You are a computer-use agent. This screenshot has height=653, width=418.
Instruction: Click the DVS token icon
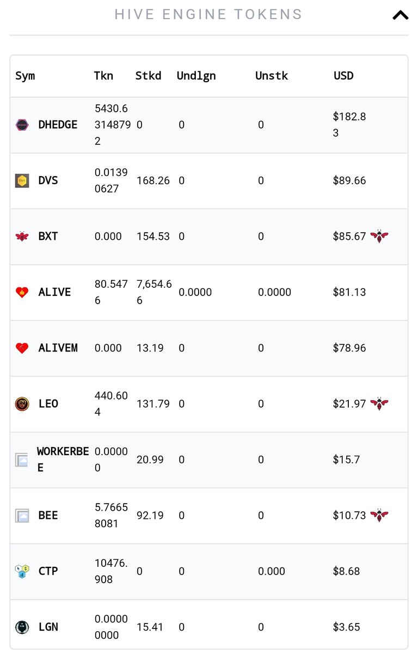[x=22, y=181]
